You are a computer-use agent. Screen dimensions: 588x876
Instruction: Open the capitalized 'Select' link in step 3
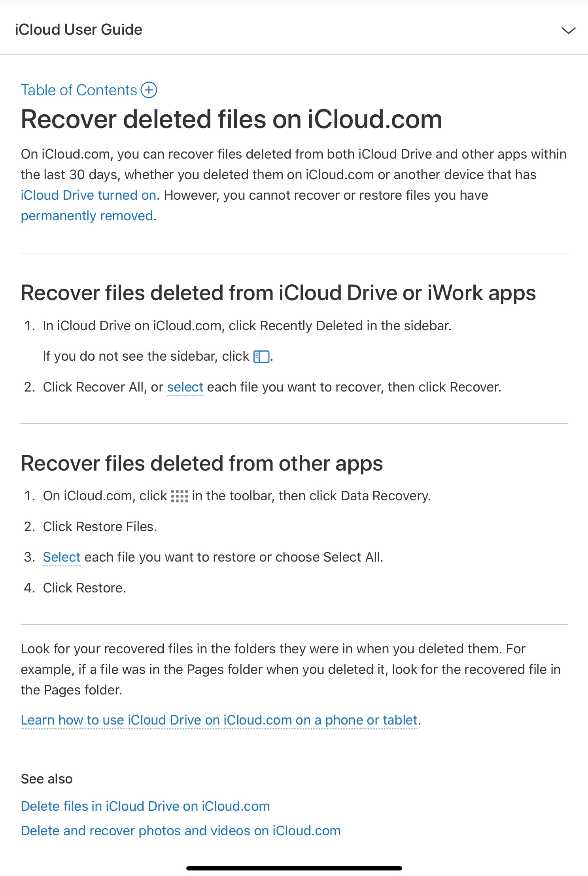coord(62,557)
